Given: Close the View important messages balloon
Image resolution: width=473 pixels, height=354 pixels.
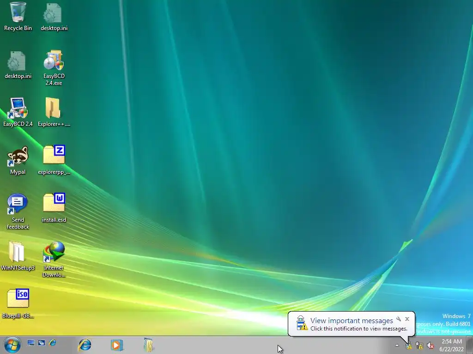Looking at the screenshot, I should [x=407, y=319].
